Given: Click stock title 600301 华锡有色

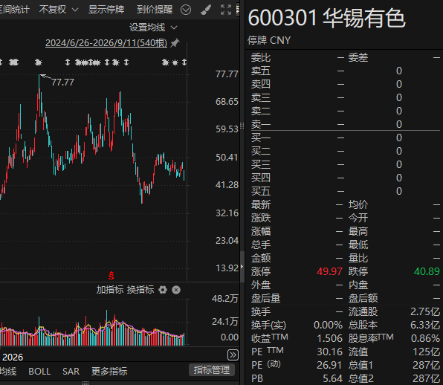Looking at the screenshot, I should pos(326,18).
